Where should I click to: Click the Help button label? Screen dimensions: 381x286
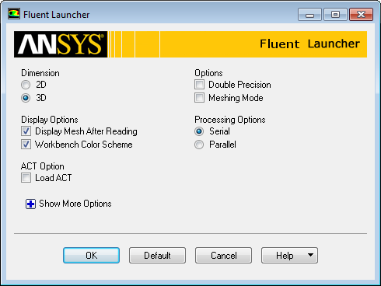pyautogui.click(x=285, y=256)
